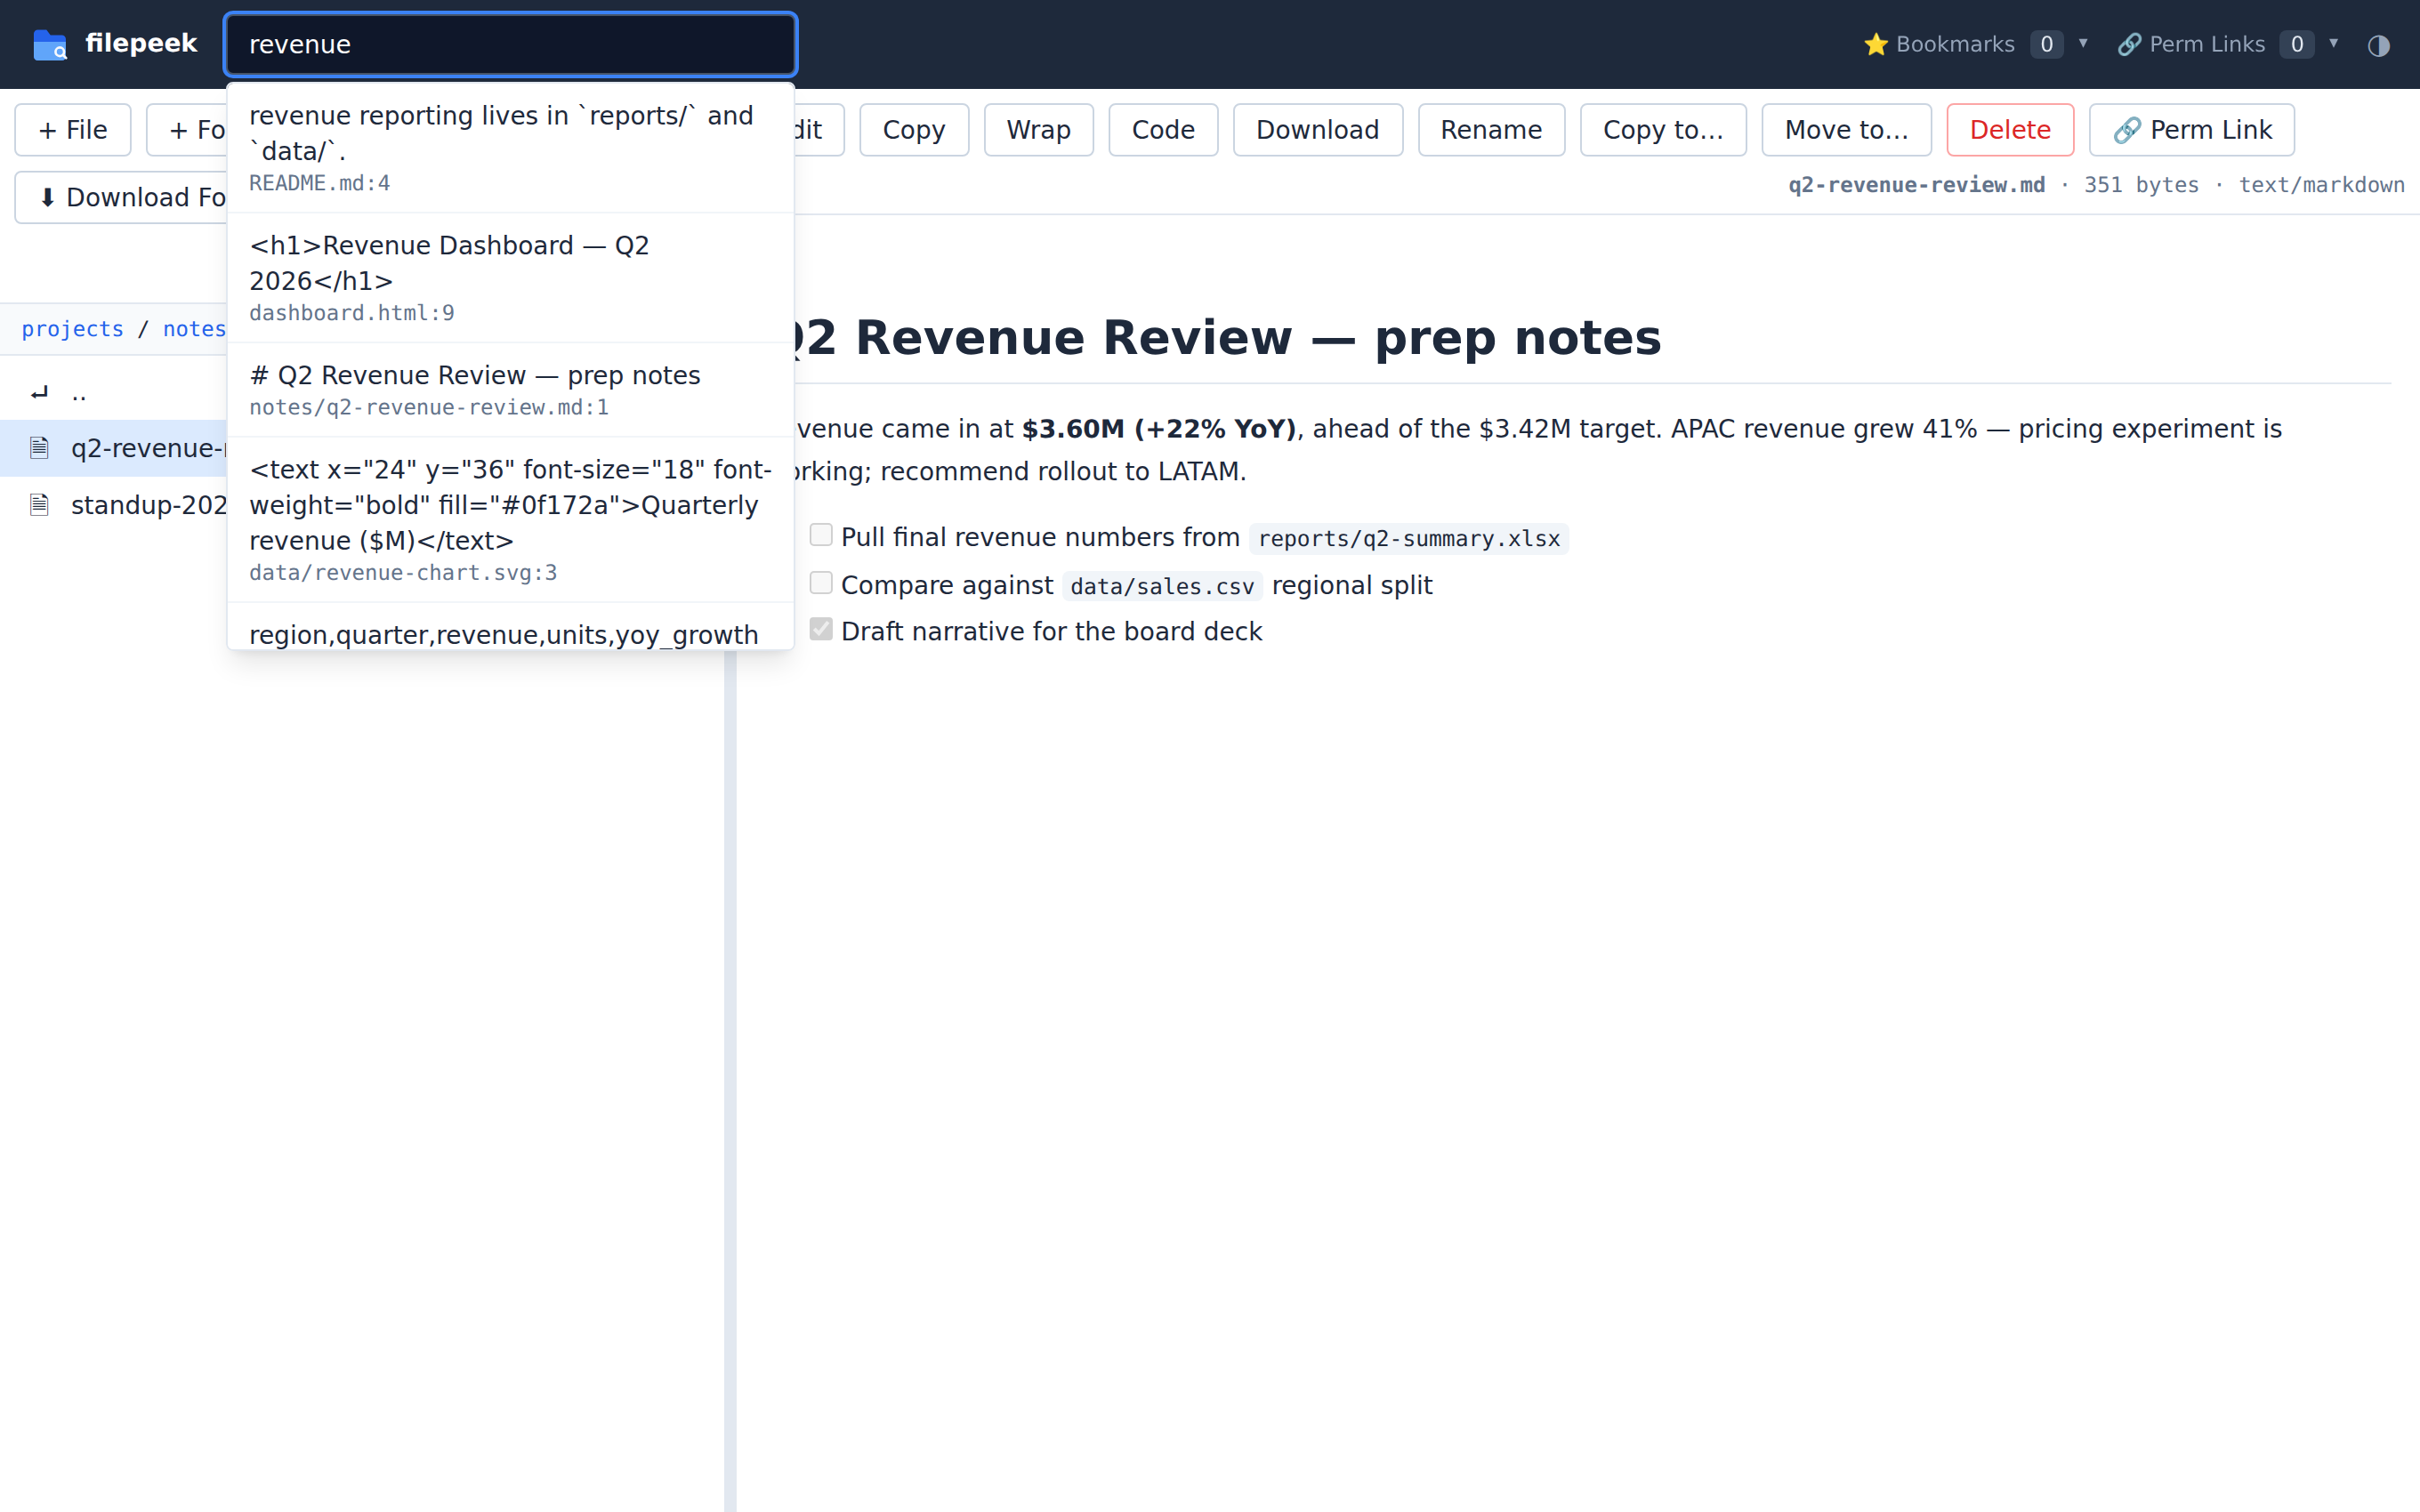Click the Download Folder button
This screenshot has width=2420, height=1512.
tap(122, 197)
